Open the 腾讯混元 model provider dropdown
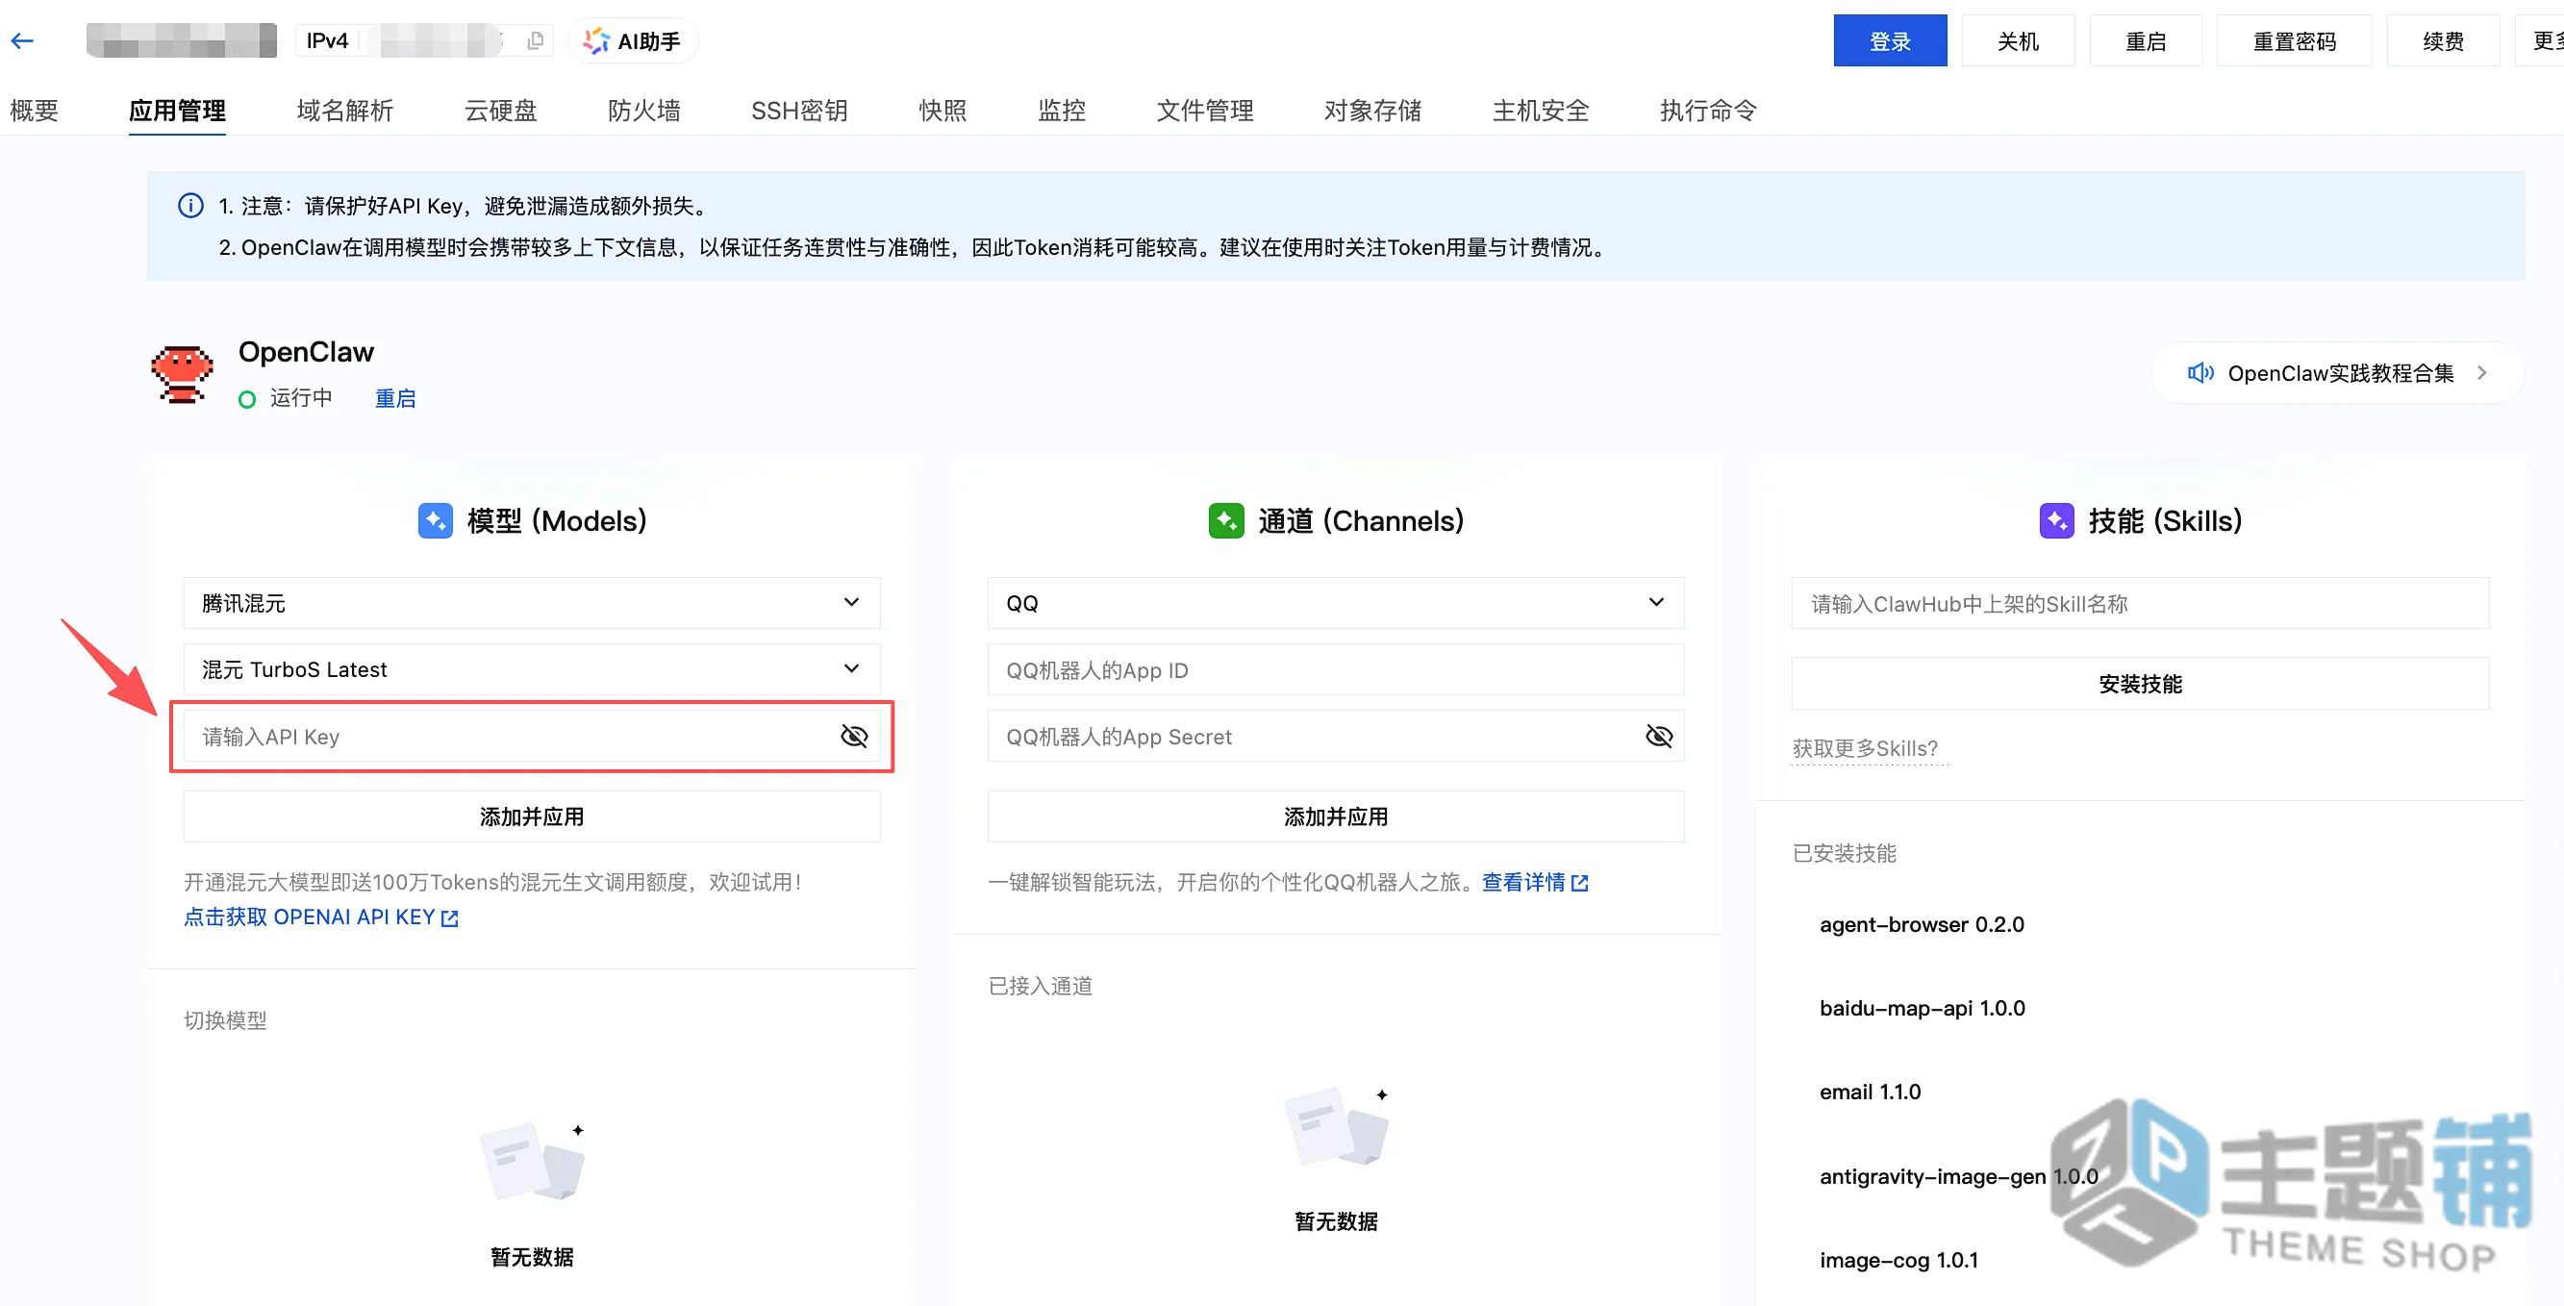This screenshot has height=1306, width=2564. point(532,603)
